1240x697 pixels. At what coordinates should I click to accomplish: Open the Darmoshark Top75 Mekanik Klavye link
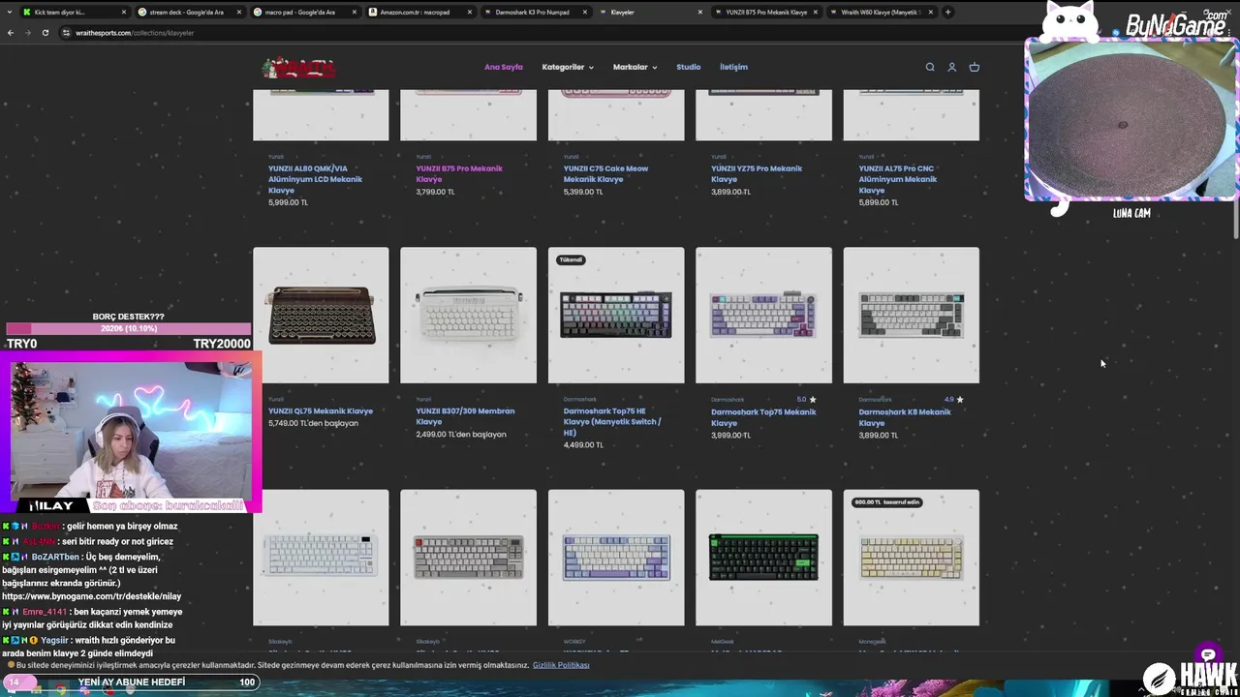point(763,417)
